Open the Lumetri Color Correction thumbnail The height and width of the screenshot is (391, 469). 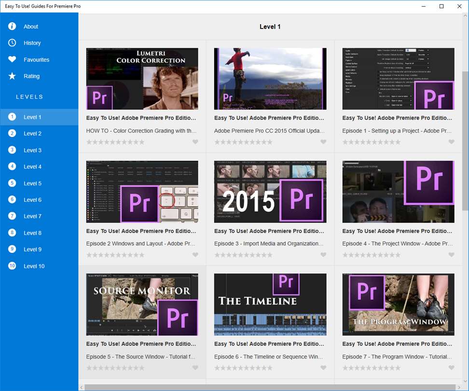pyautogui.click(x=142, y=79)
